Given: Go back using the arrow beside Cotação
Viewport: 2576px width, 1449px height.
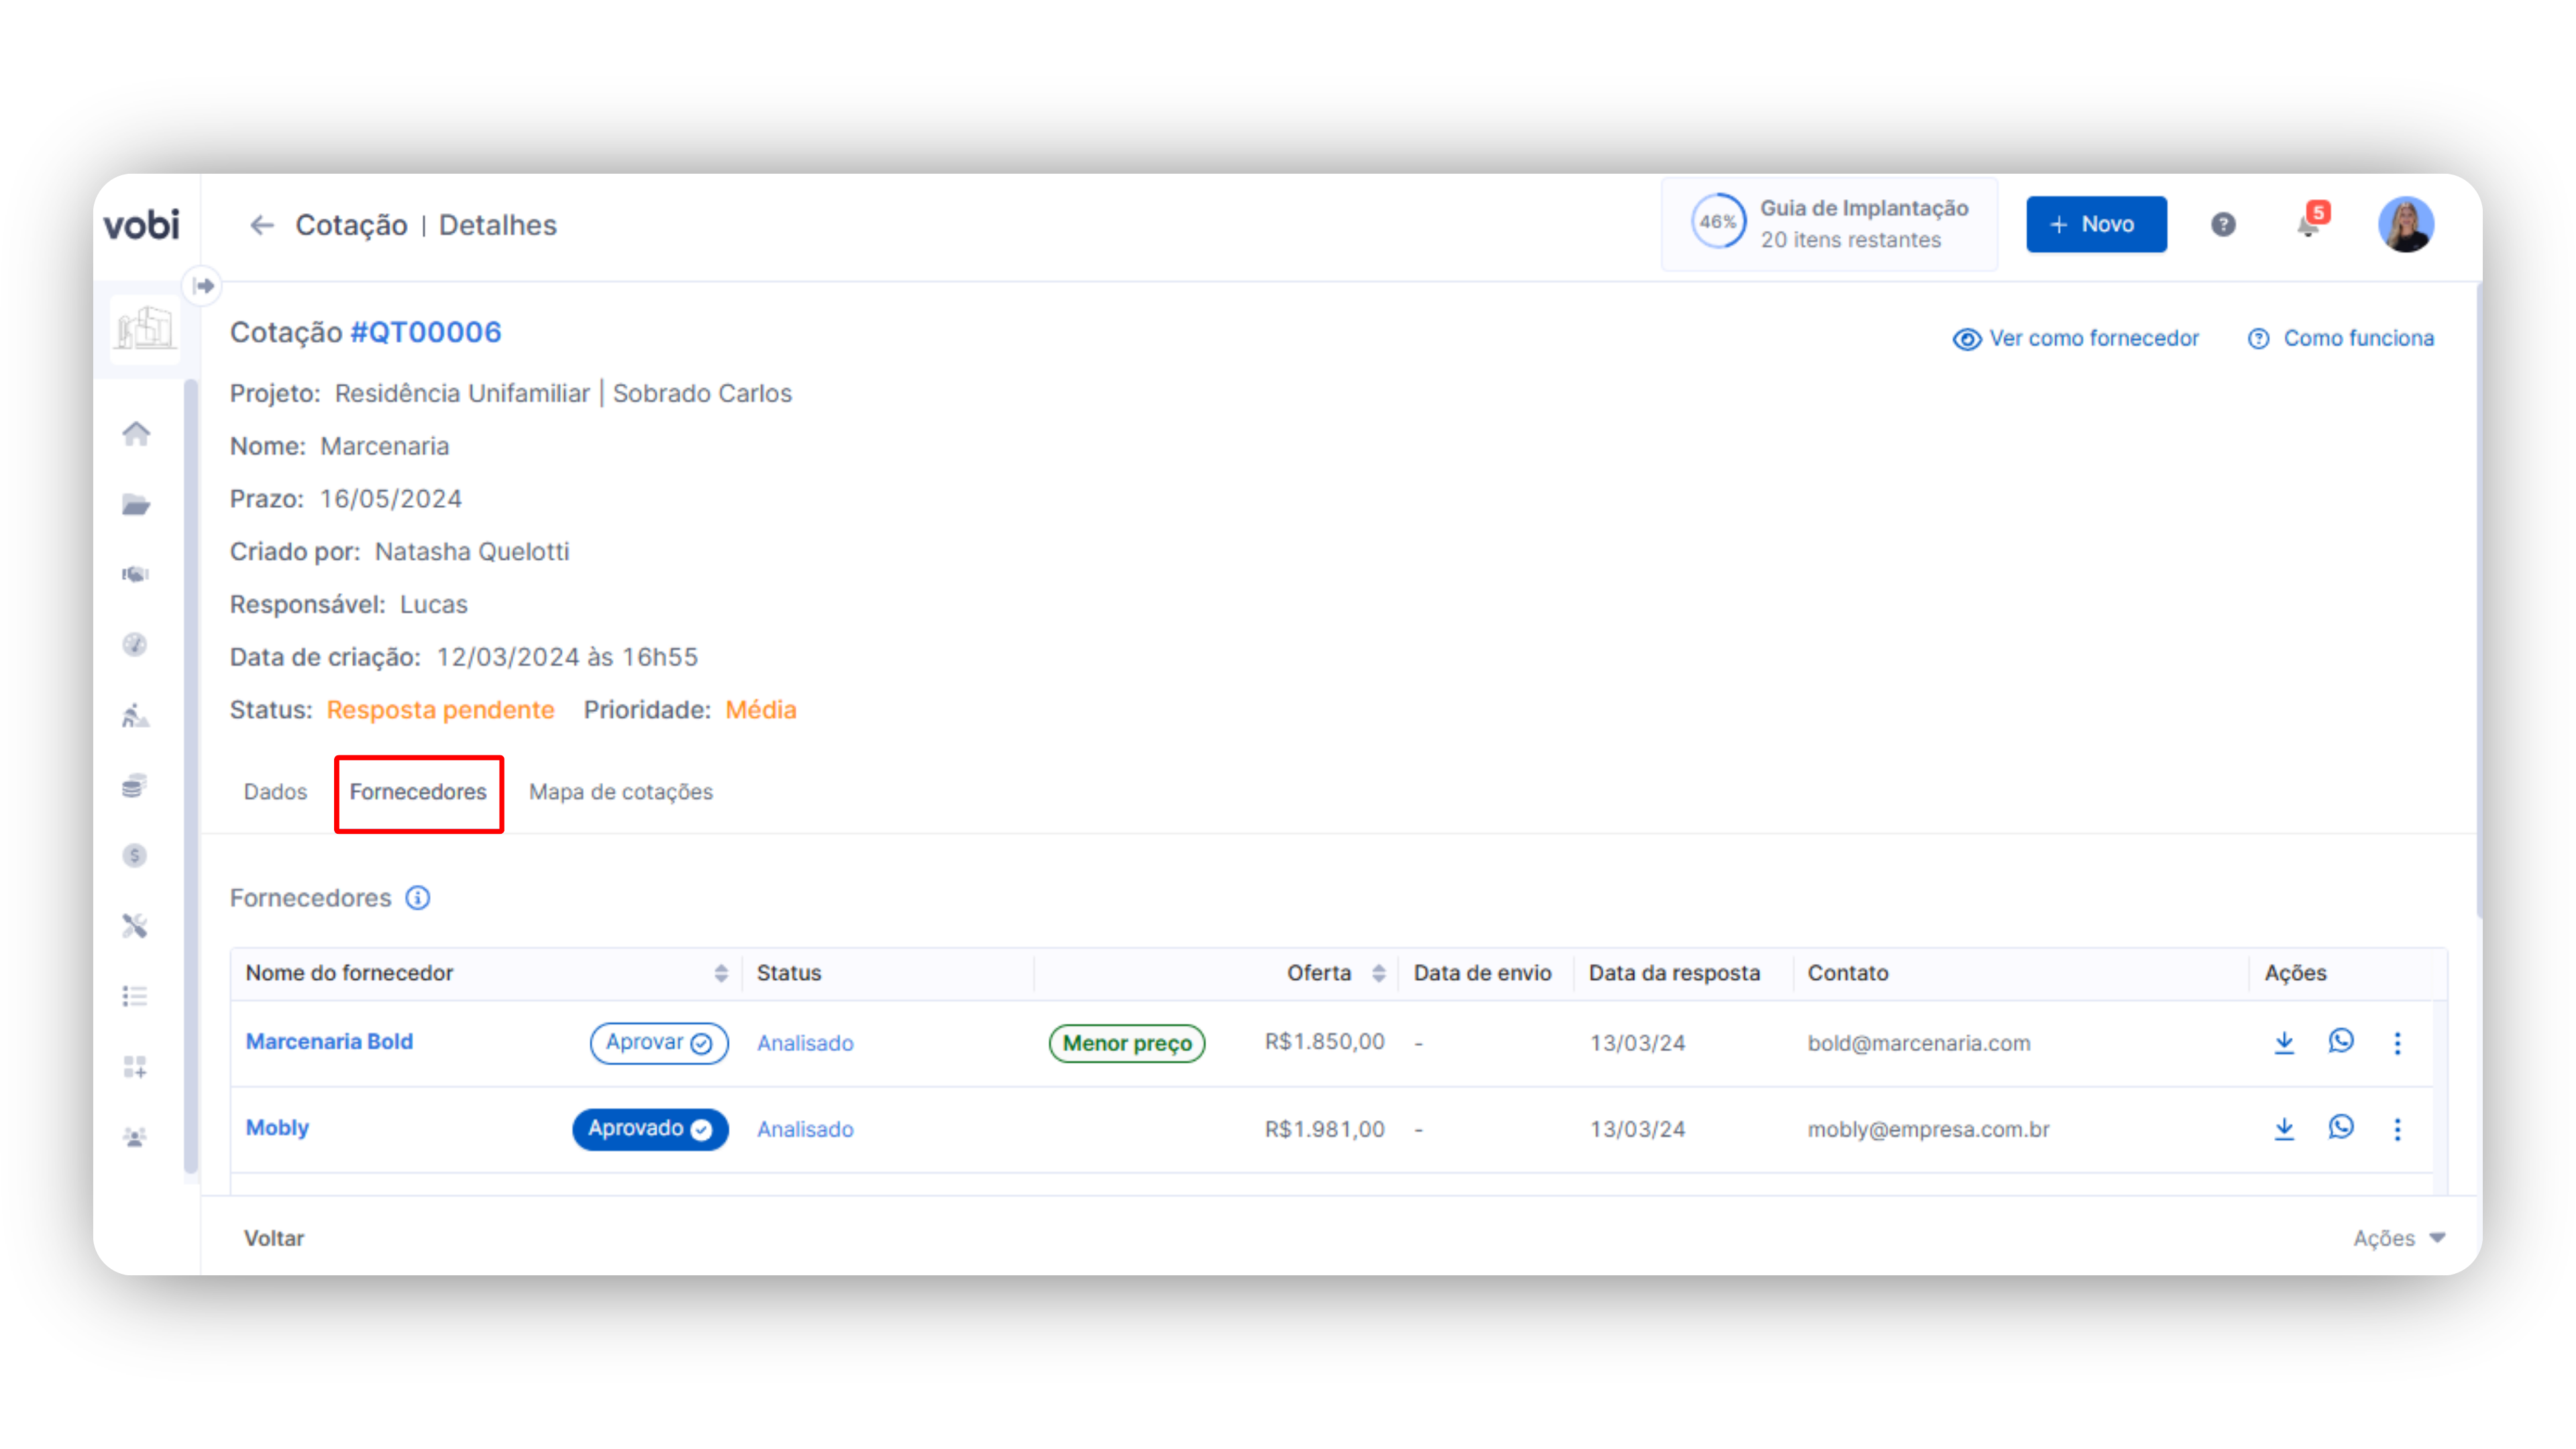Looking at the screenshot, I should click(x=261, y=225).
